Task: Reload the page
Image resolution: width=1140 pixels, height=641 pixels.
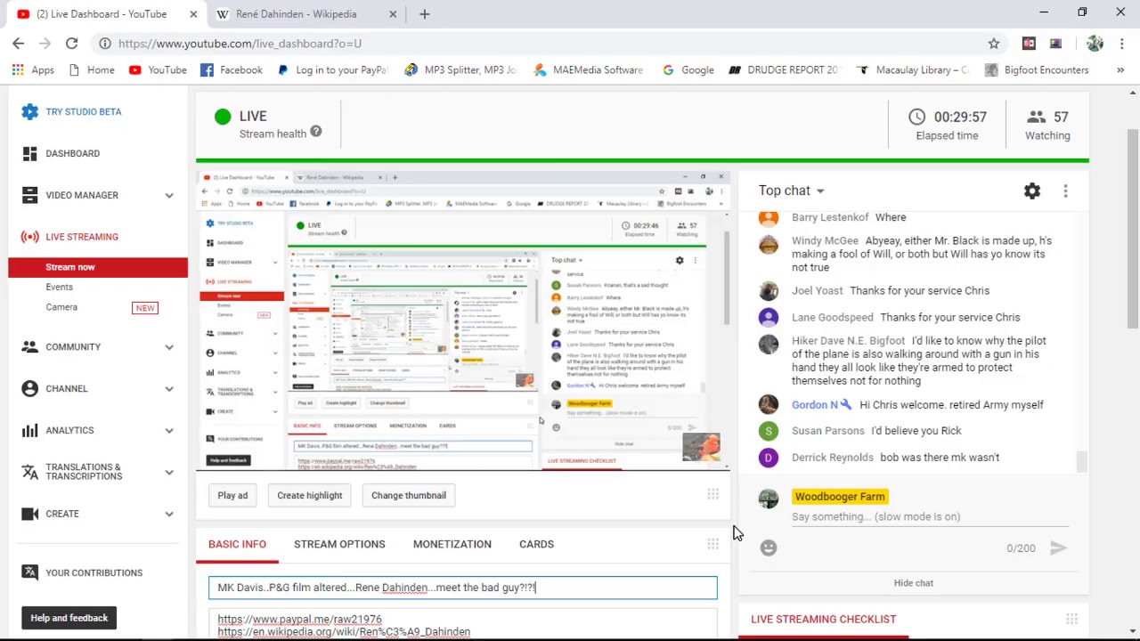Action: tap(71, 43)
